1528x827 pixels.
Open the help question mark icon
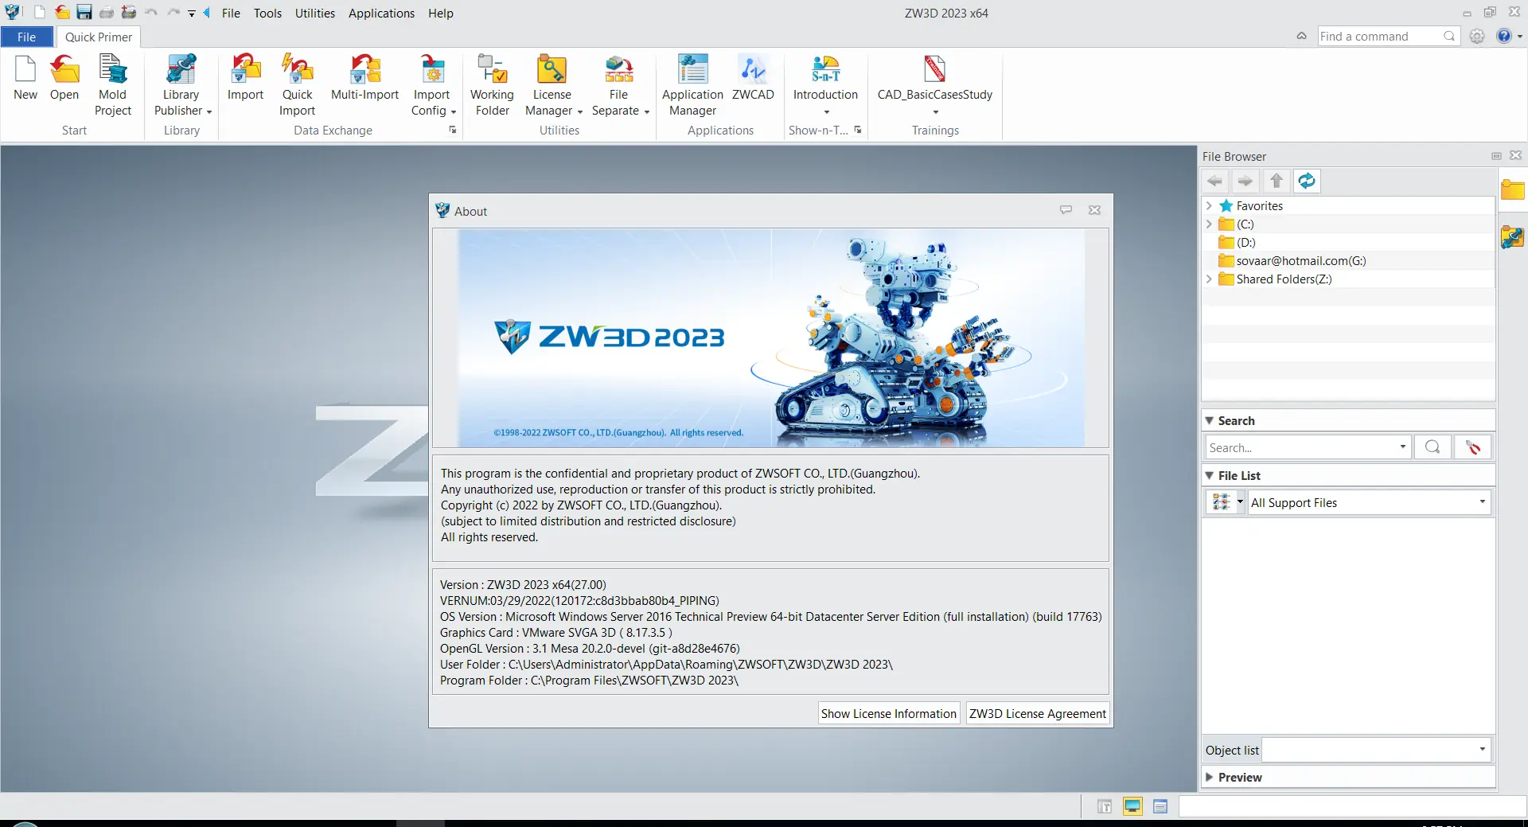[x=1504, y=36]
